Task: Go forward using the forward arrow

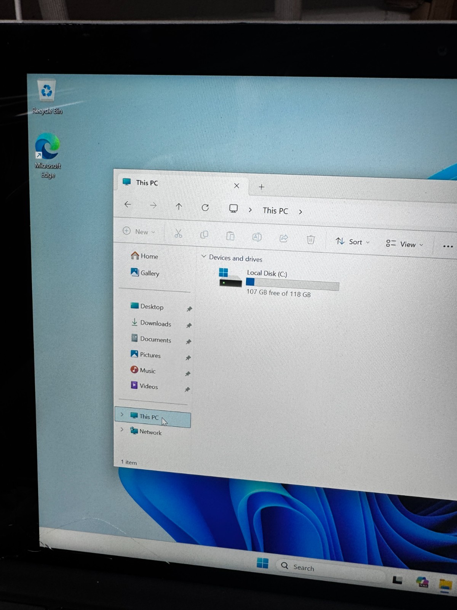Action: [x=153, y=205]
